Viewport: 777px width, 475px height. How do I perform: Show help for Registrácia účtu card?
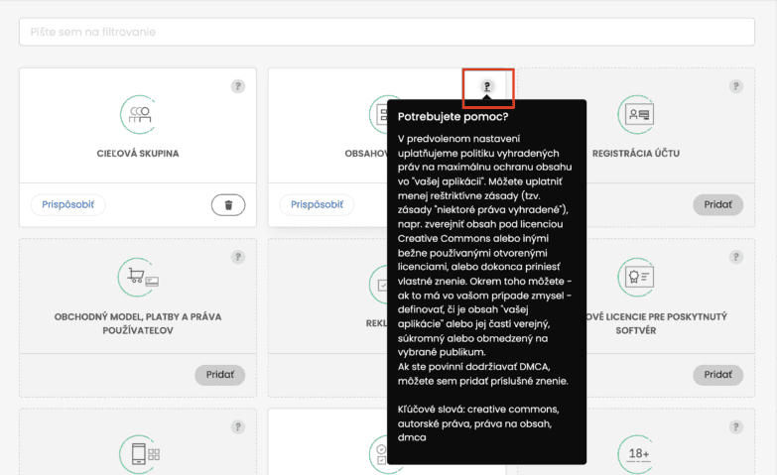tap(736, 86)
